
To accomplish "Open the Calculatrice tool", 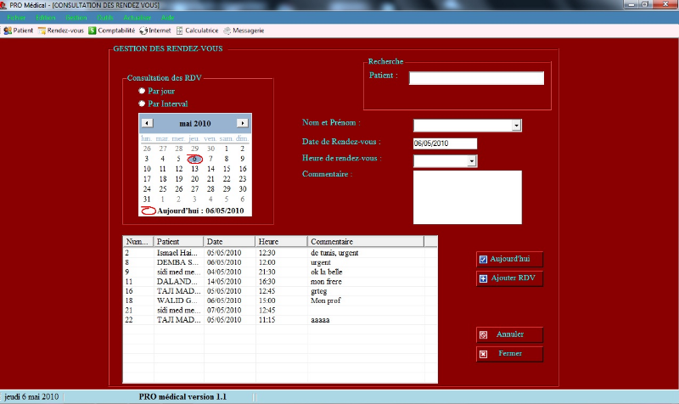I will pyautogui.click(x=196, y=31).
